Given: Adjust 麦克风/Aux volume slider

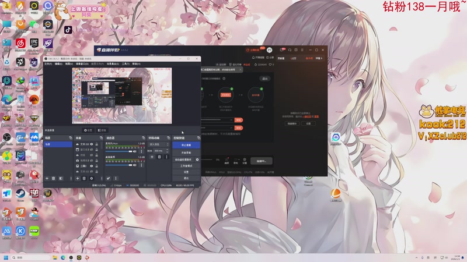Looking at the screenshot, I should tap(119, 151).
